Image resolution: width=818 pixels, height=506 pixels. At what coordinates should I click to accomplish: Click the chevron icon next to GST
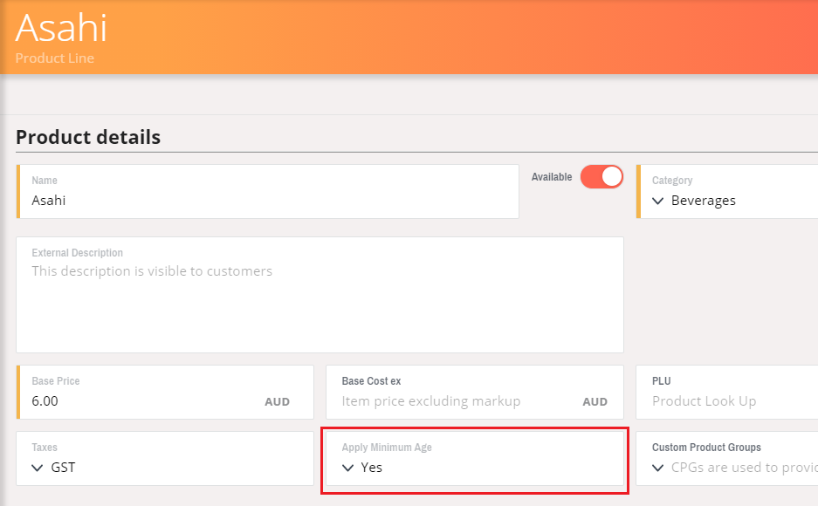[x=37, y=468]
